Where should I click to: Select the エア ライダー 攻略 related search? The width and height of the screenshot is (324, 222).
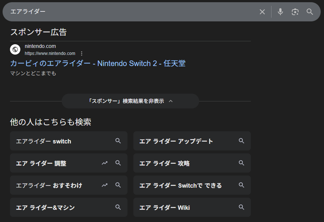click(164, 163)
